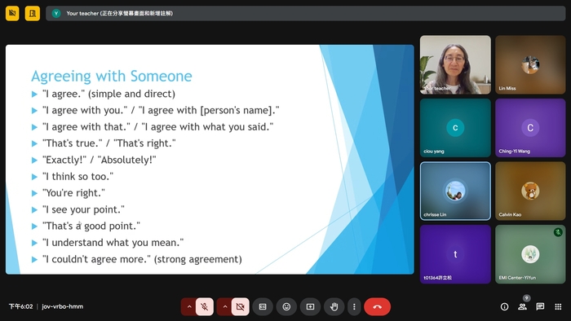The image size is (571, 321).
Task: Open the emoji reactions picker
Action: pos(286,307)
